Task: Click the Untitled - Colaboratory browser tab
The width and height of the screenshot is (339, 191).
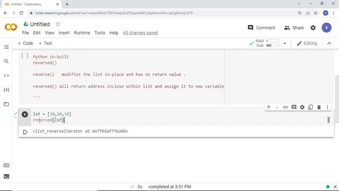Action: point(32,4)
